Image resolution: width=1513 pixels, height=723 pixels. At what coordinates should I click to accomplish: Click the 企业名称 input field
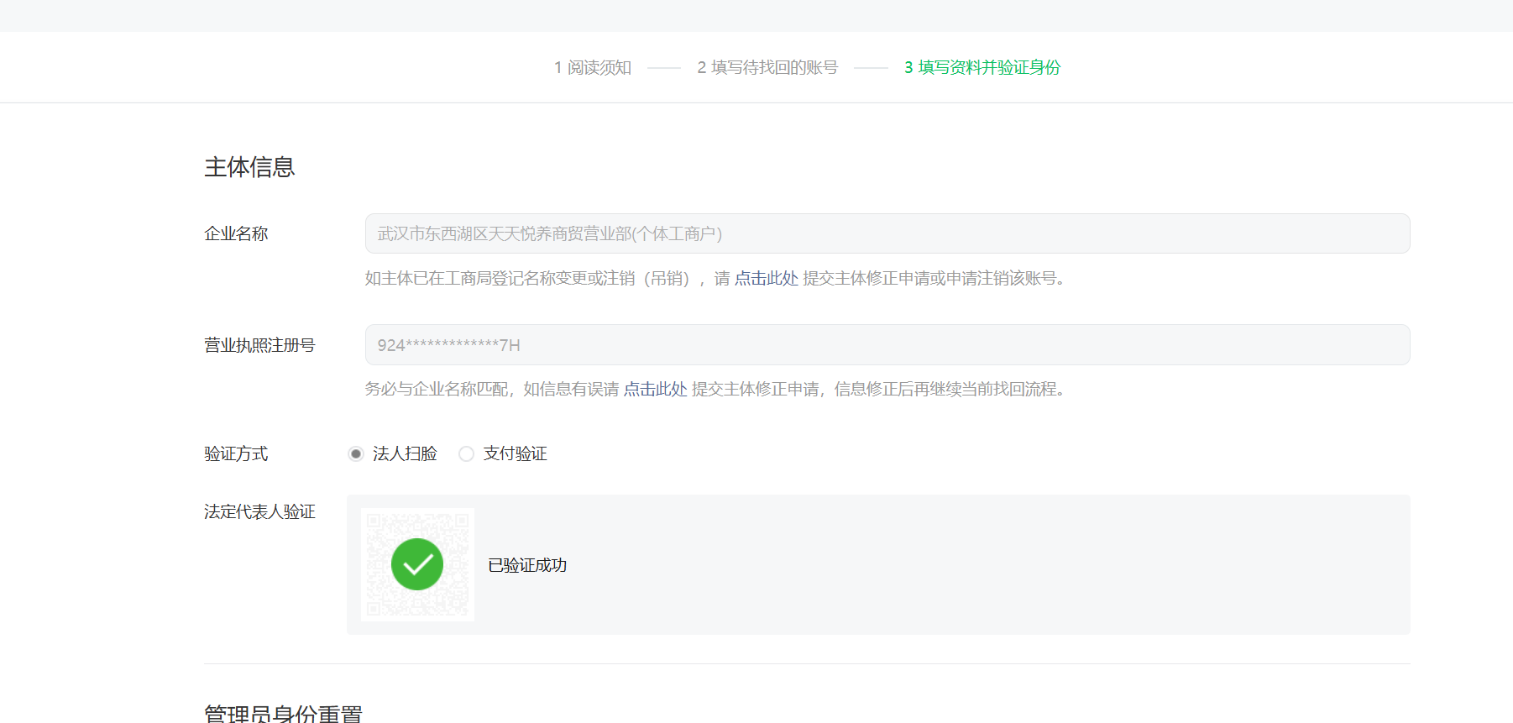pyautogui.click(x=887, y=233)
